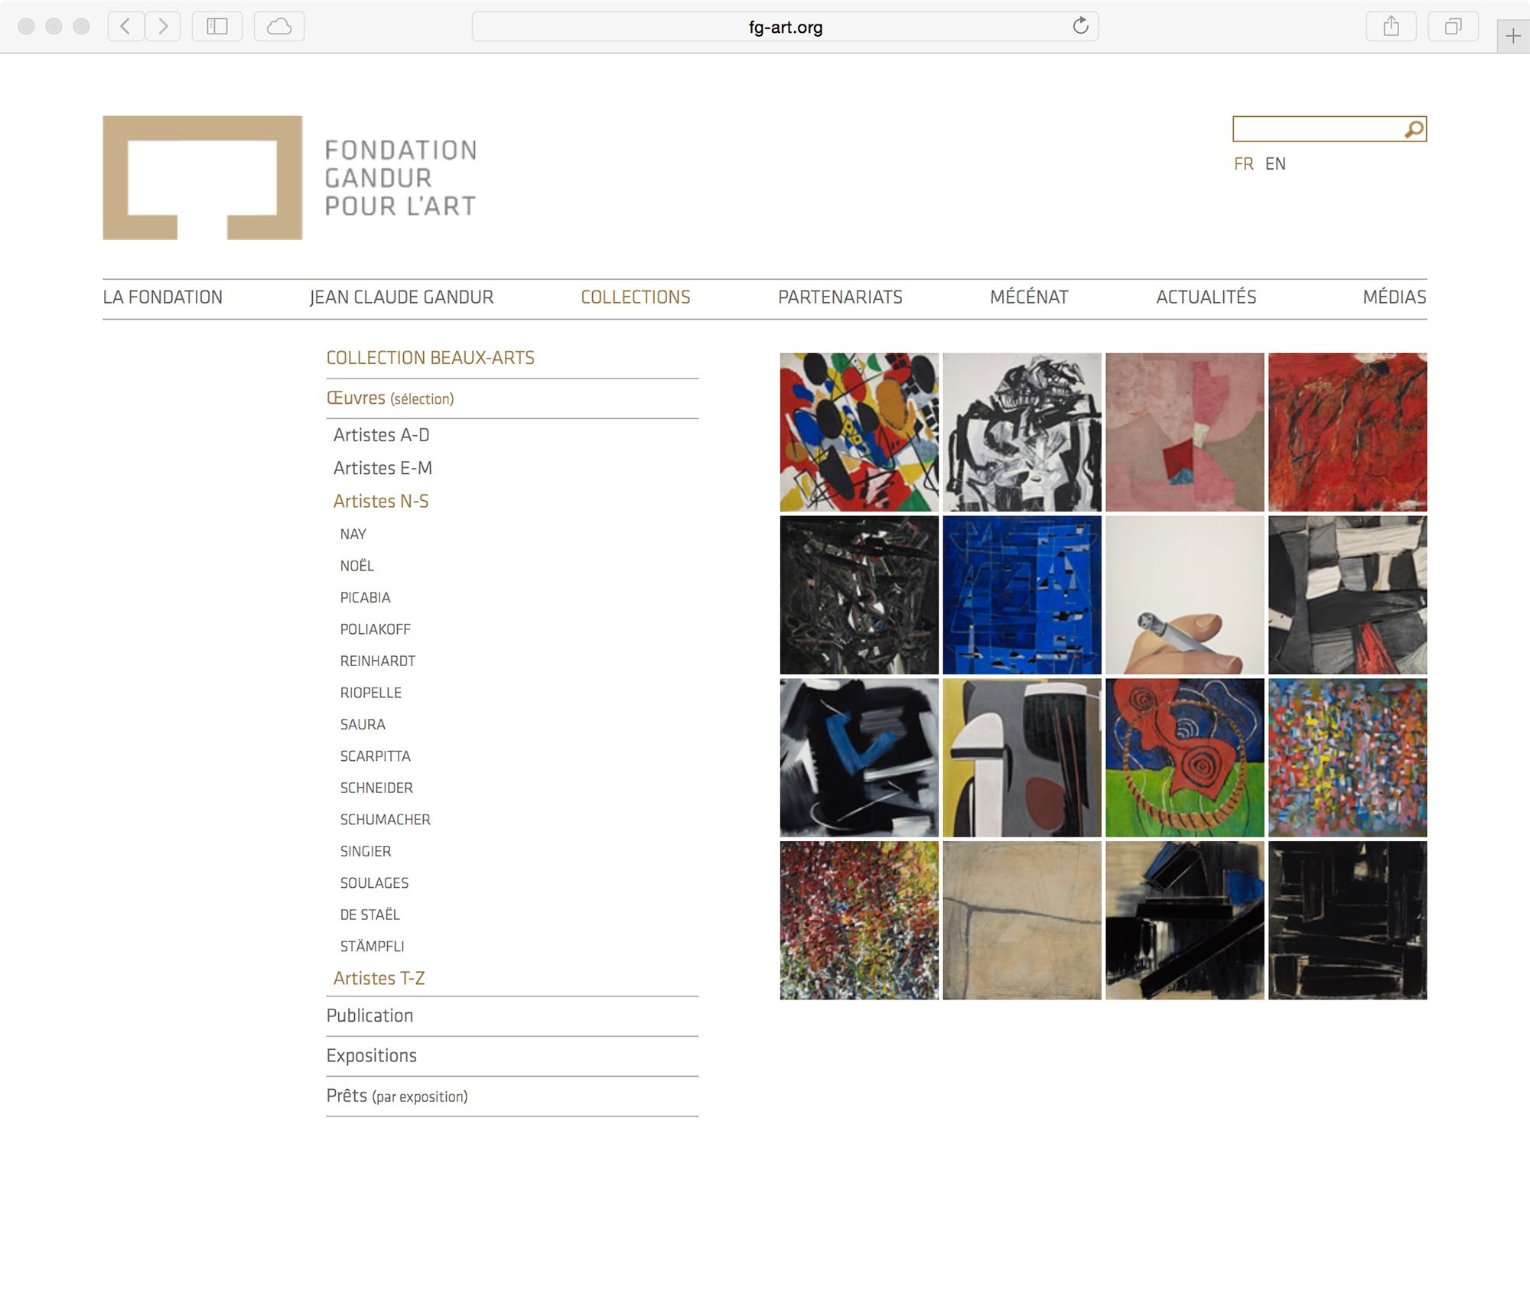
Task: Toggle the Safari sidebar button
Action: tap(217, 27)
